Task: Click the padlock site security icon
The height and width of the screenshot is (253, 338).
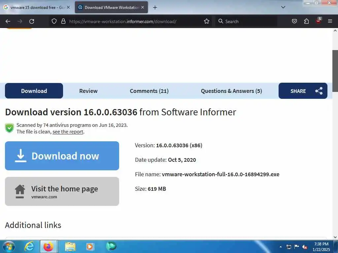Action: click(x=63, y=21)
